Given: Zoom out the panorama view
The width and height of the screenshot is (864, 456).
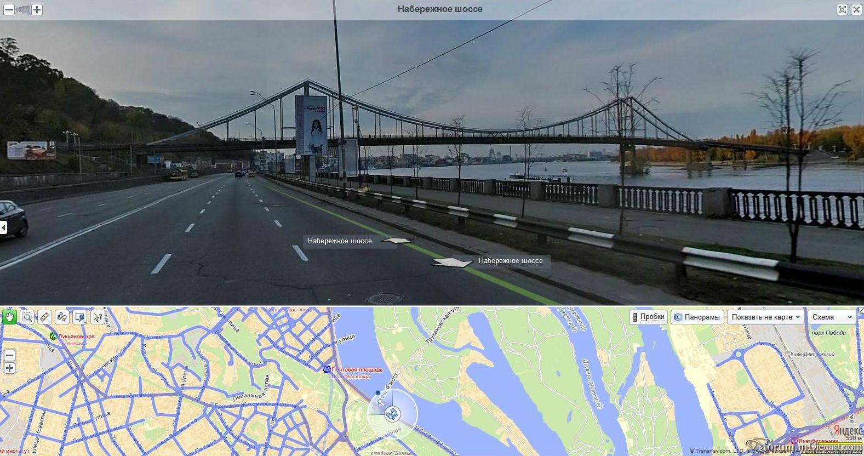Looking at the screenshot, I should point(9,9).
